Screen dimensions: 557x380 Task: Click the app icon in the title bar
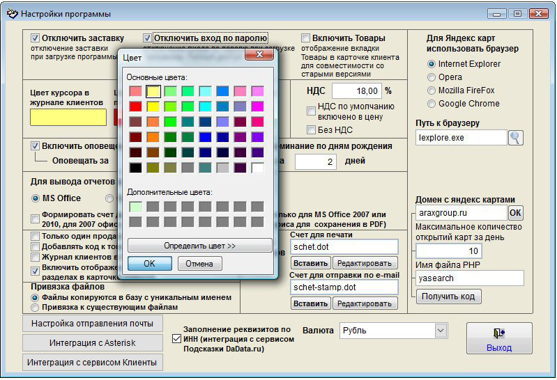(x=12, y=13)
